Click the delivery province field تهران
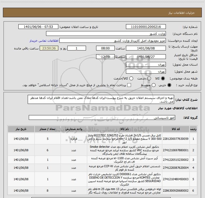The image size is (205, 198). coord(146,65)
